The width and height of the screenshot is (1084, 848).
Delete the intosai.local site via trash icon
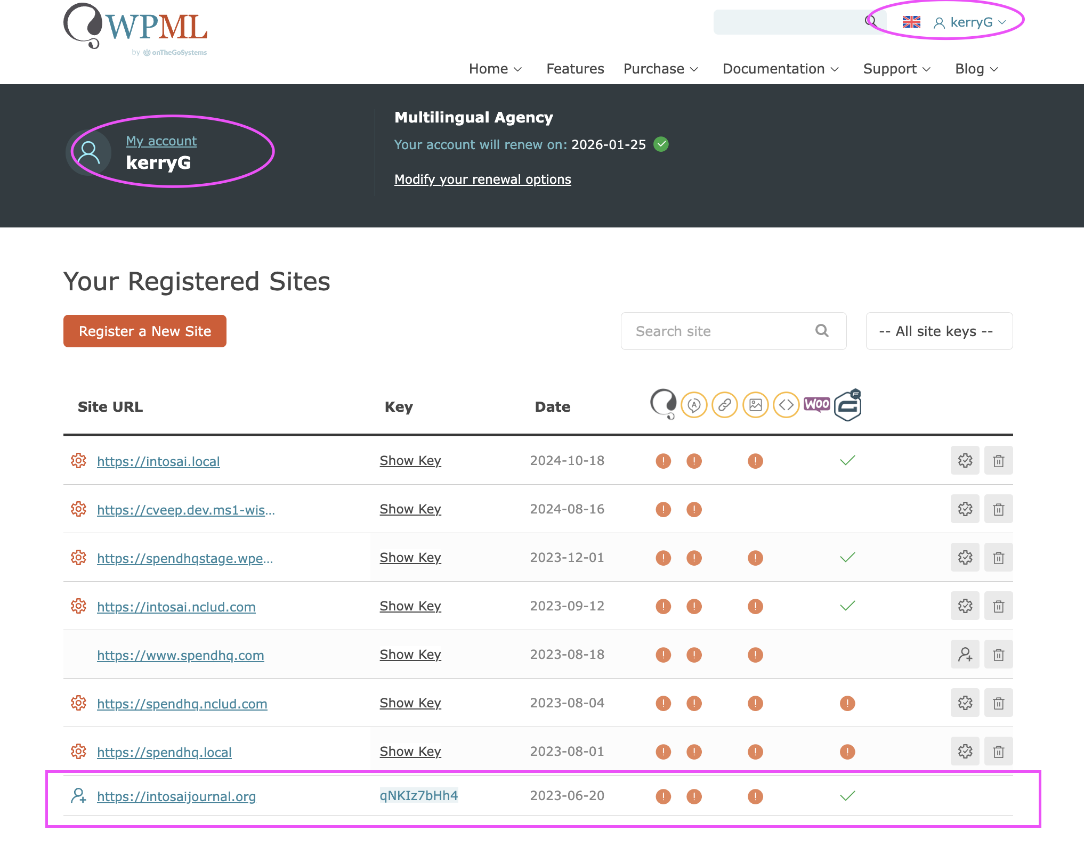pos(998,461)
